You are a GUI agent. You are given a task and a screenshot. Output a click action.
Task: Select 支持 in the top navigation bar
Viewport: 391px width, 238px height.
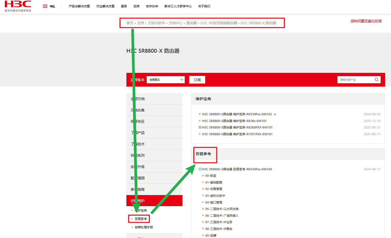point(136,6)
